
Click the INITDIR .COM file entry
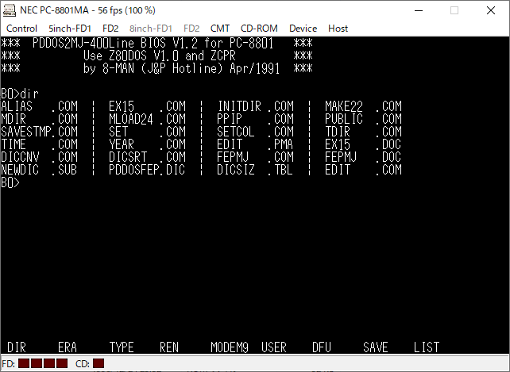pyautogui.click(x=255, y=106)
